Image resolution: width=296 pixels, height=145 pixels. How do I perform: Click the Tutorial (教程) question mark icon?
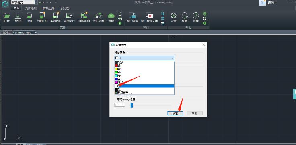click(x=196, y=16)
